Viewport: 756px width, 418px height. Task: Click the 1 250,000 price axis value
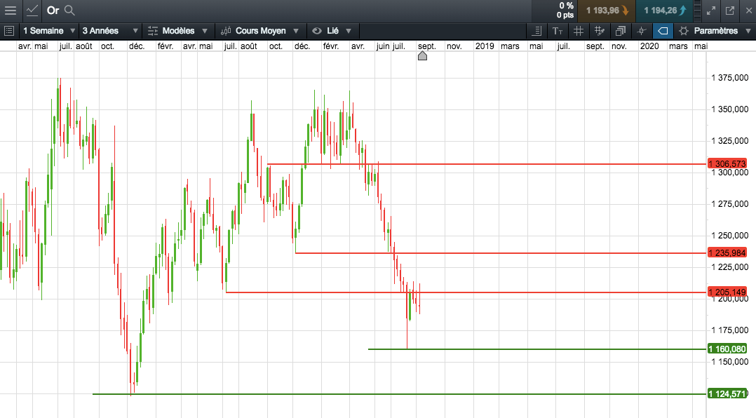[729, 236]
